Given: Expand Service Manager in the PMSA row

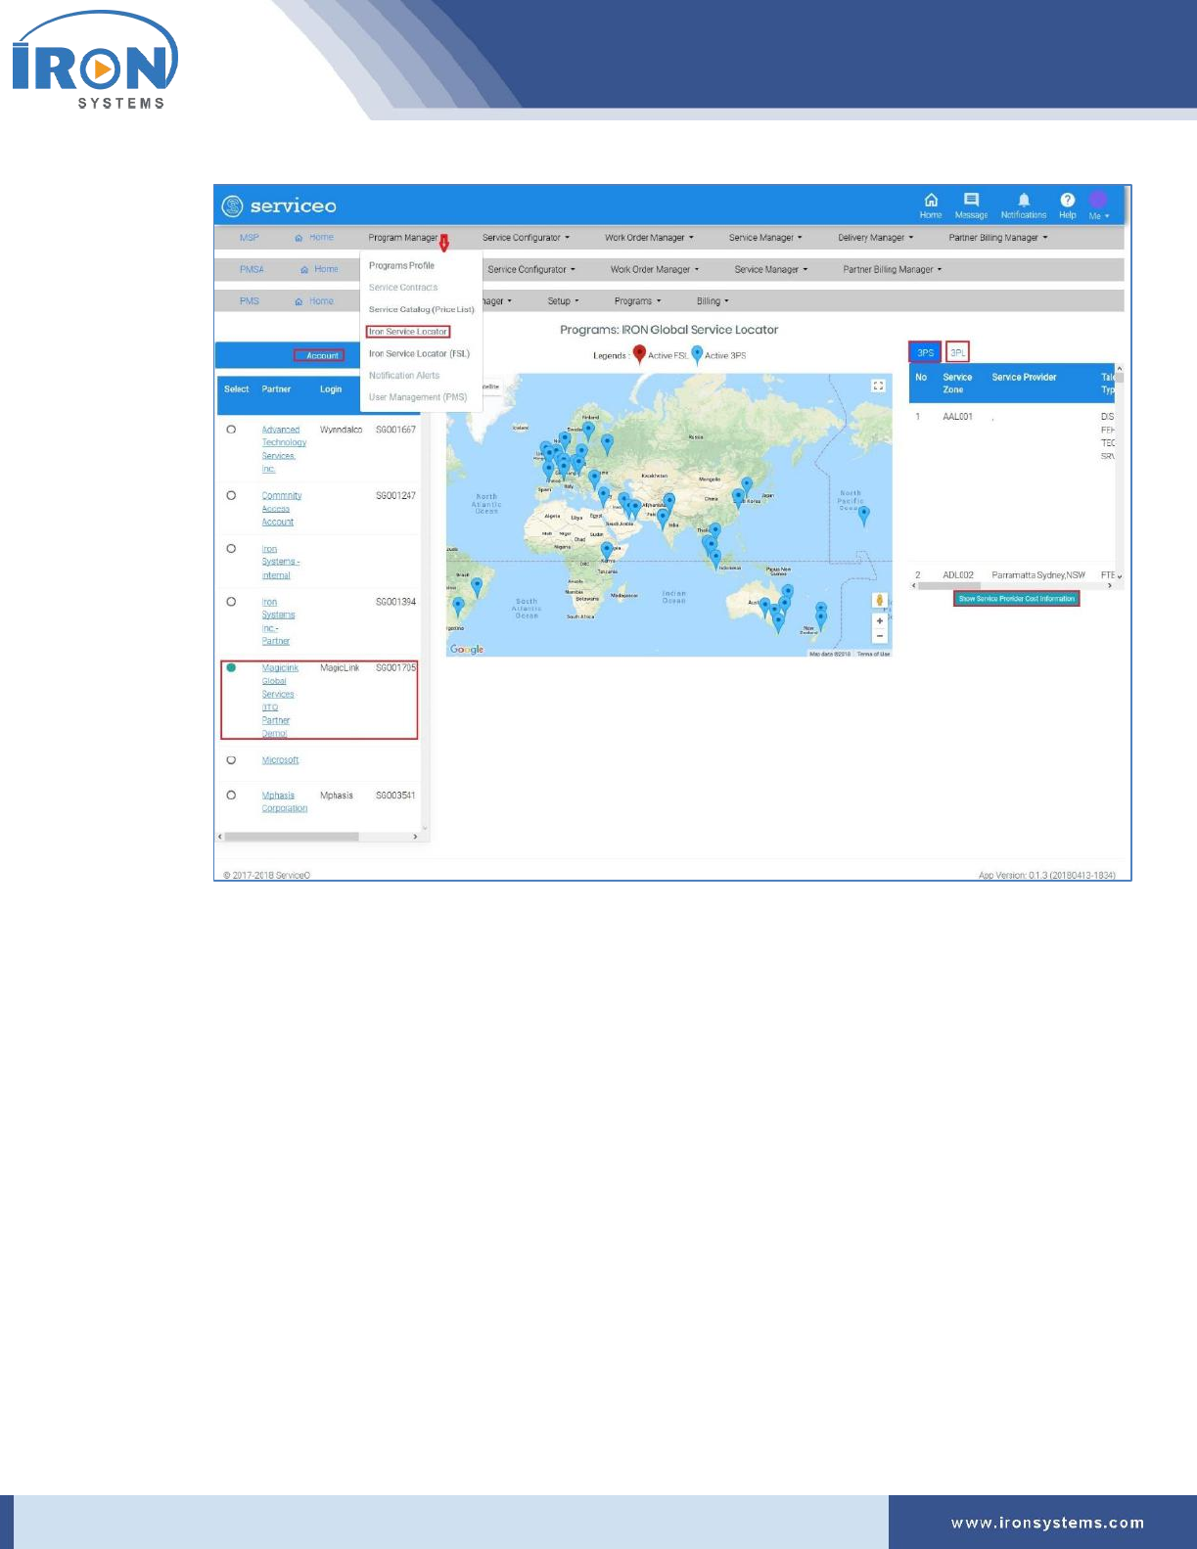Looking at the screenshot, I should click(771, 269).
